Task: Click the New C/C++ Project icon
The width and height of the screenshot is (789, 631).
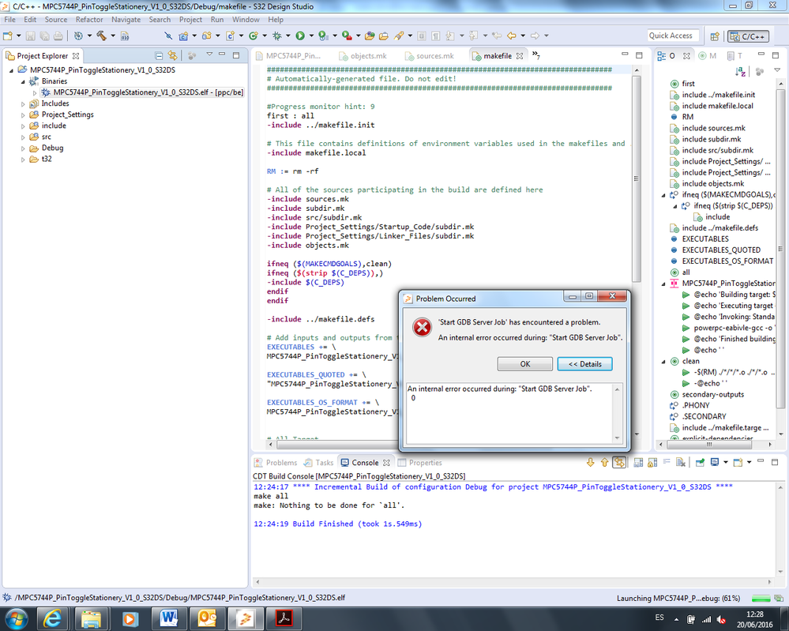Action: [x=183, y=36]
